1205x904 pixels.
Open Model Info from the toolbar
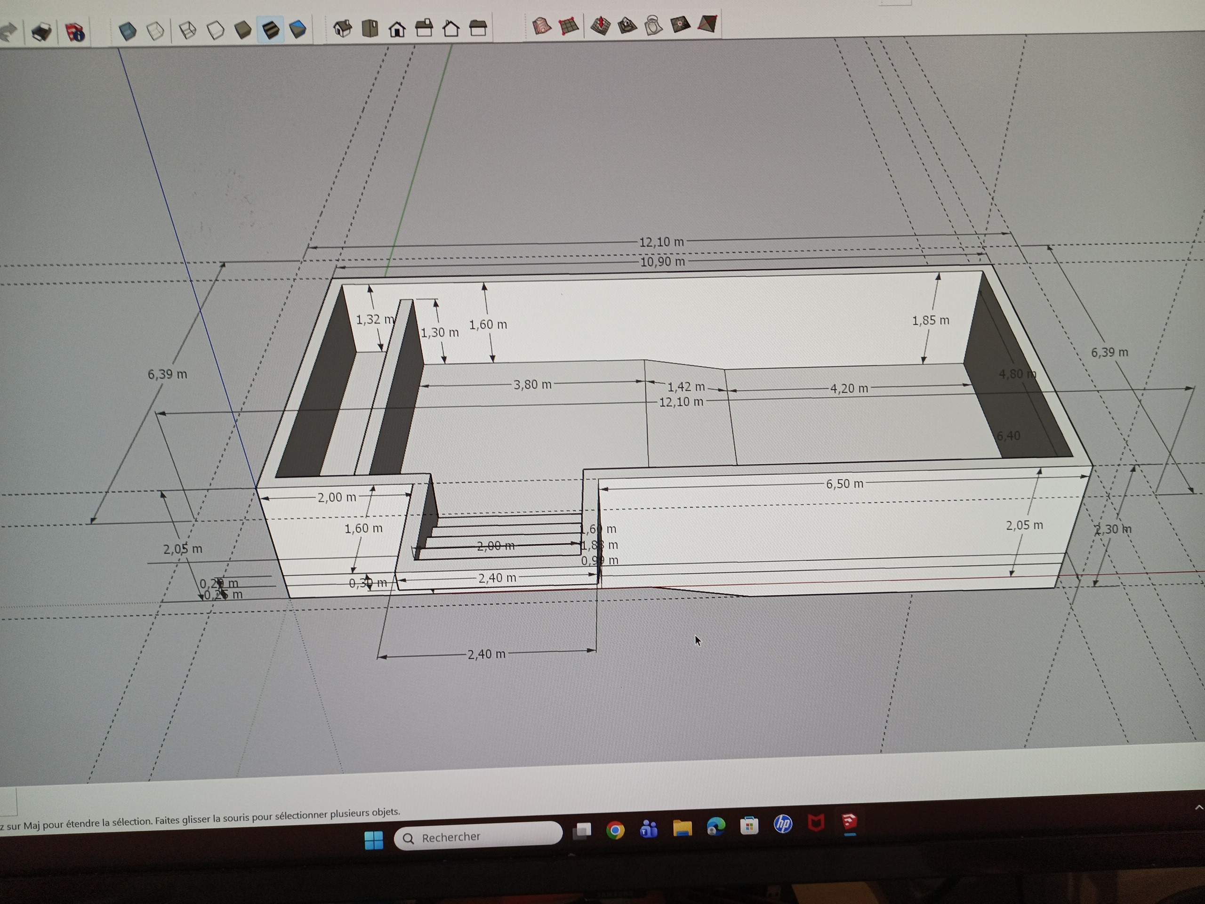coord(75,32)
